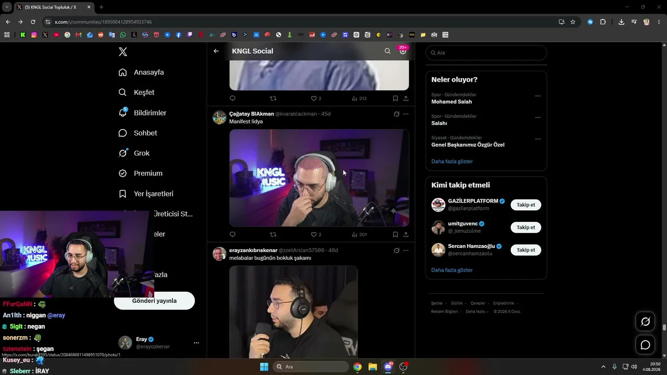
Task: Show more suggestions under 'Kimi takip etmeli'
Action: [452, 270]
